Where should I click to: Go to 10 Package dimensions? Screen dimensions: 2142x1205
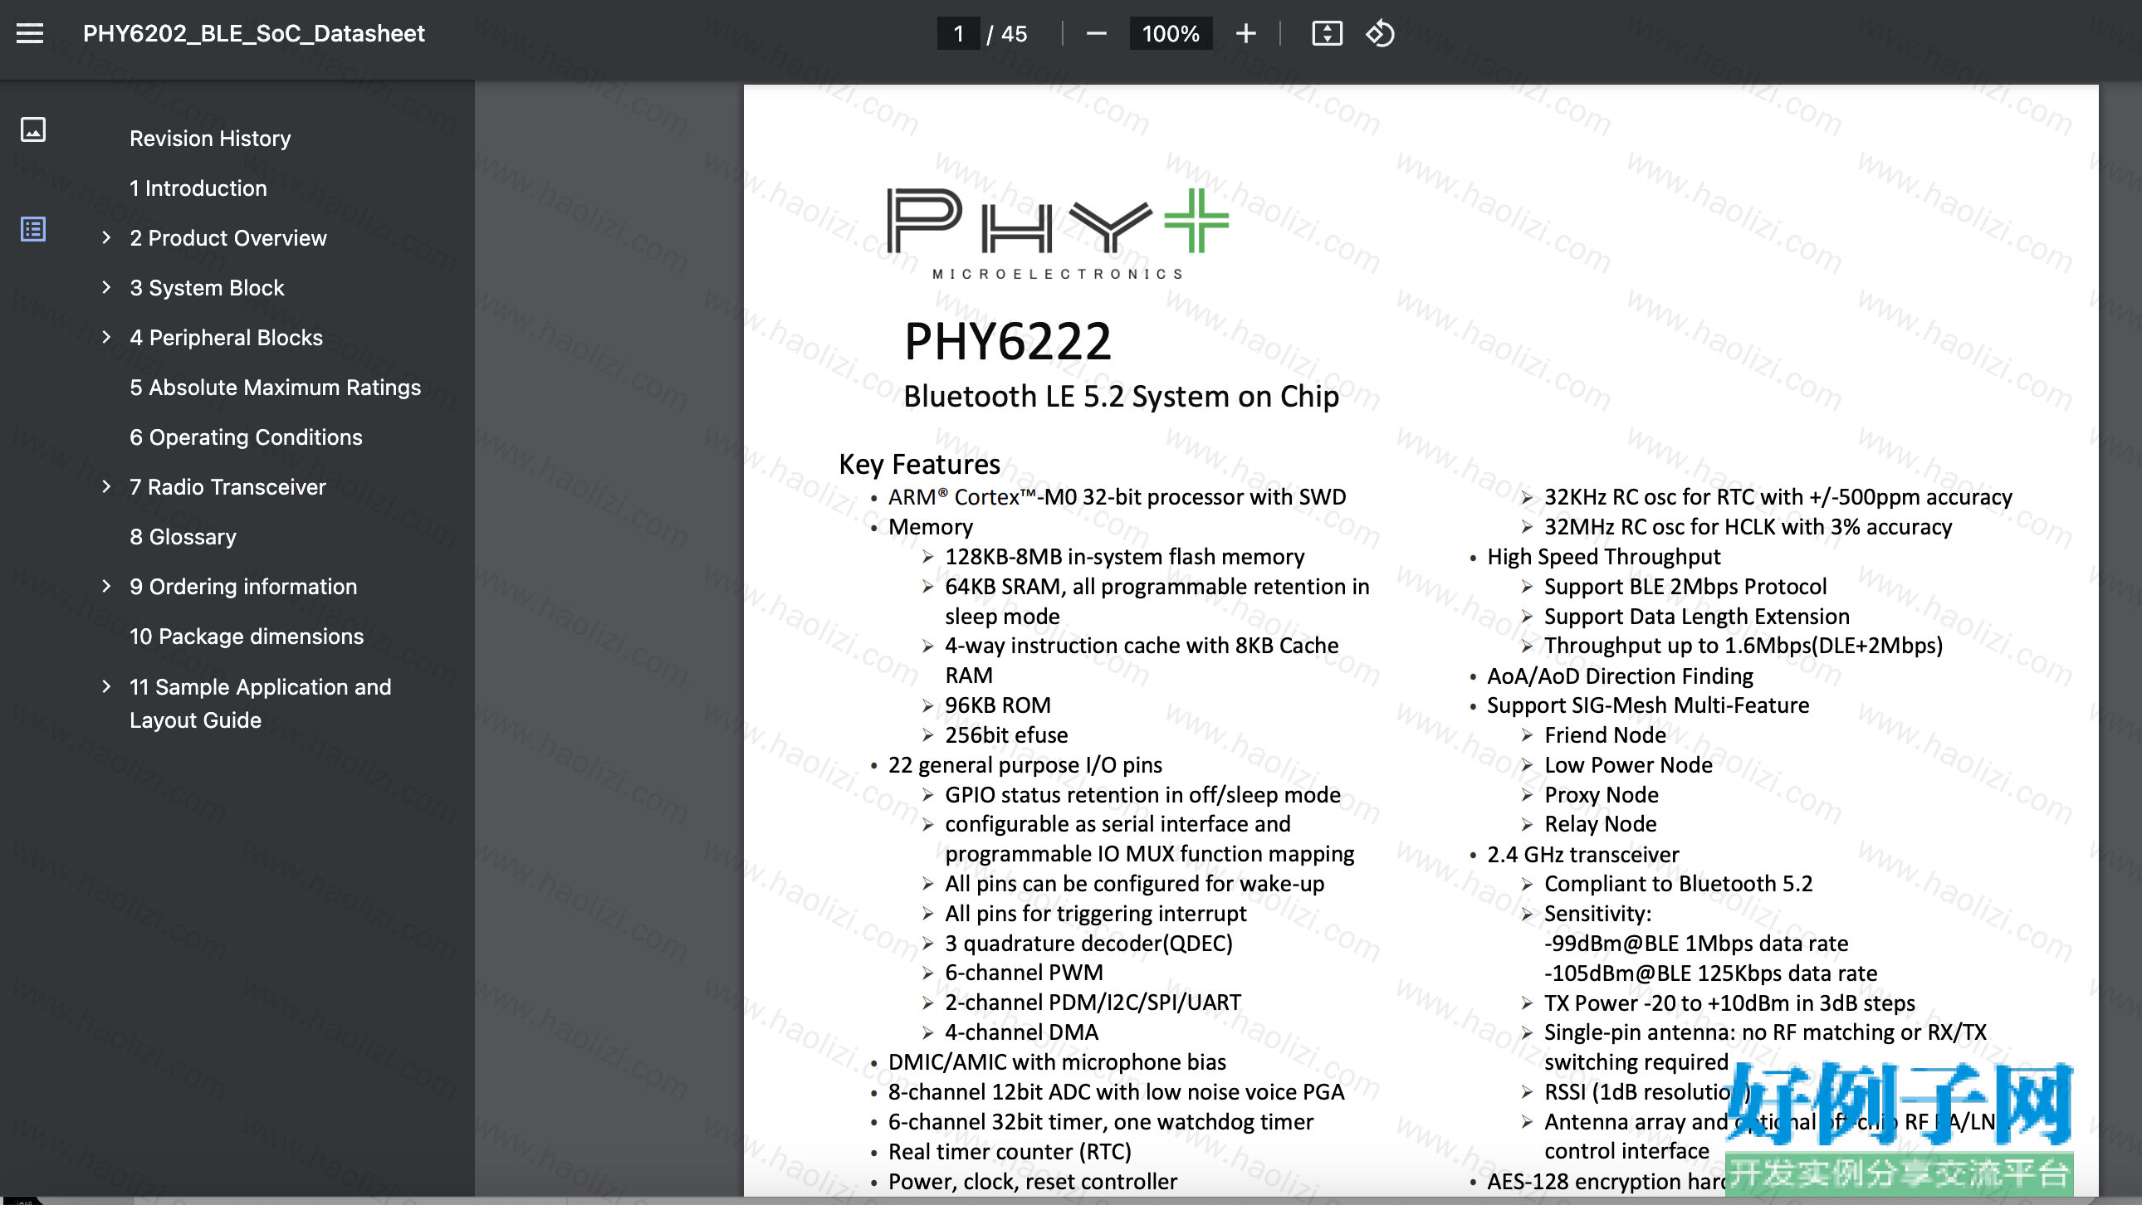(247, 637)
